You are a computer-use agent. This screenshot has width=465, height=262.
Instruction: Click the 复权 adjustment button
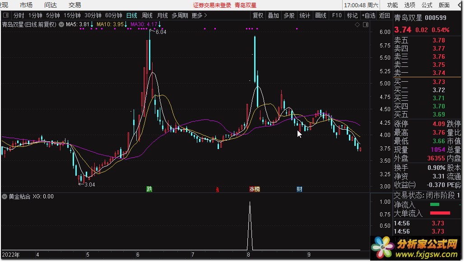point(258,15)
